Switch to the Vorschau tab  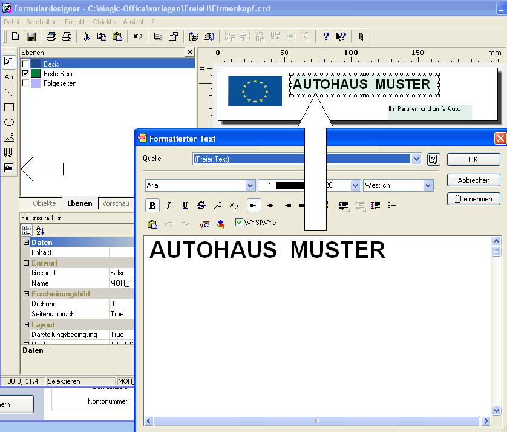click(x=116, y=203)
